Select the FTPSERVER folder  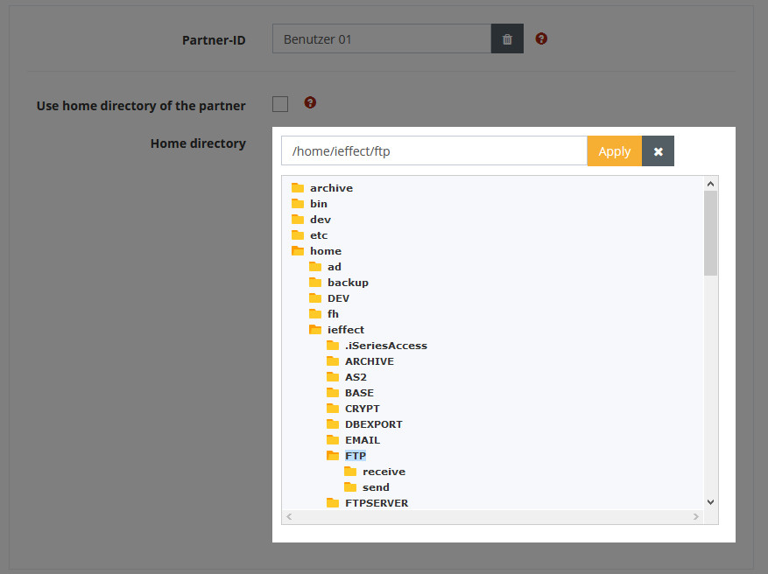[376, 503]
